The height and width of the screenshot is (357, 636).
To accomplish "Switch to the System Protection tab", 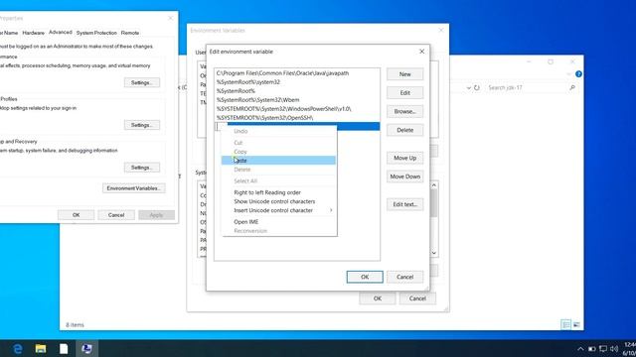I will coord(96,33).
